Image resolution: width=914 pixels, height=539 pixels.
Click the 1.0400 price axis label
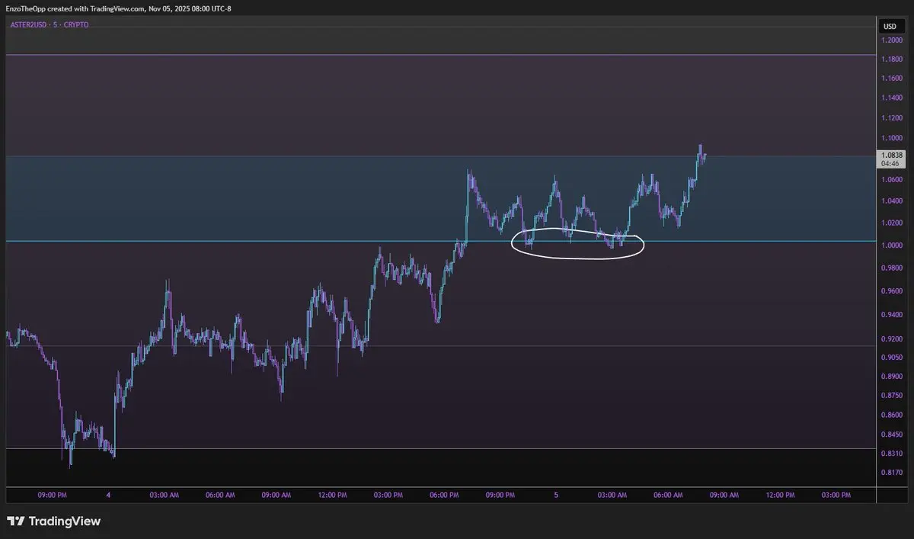[x=892, y=201]
